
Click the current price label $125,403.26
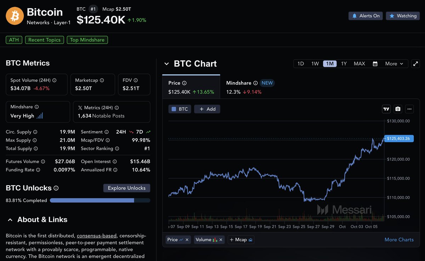(x=399, y=138)
